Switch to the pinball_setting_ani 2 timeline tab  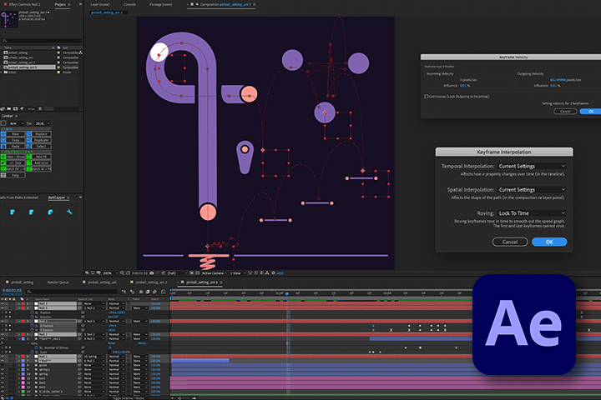point(151,282)
